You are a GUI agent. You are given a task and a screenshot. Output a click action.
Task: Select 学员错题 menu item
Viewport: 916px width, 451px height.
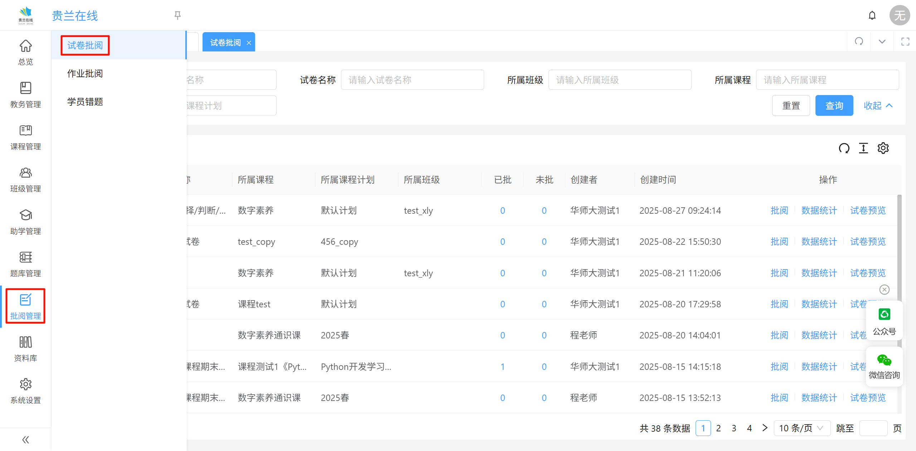pyautogui.click(x=85, y=102)
